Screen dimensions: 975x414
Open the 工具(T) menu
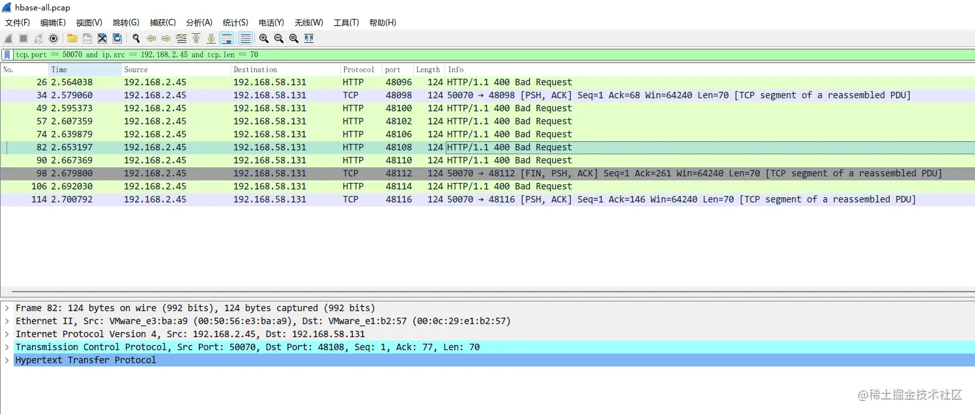[x=346, y=23]
